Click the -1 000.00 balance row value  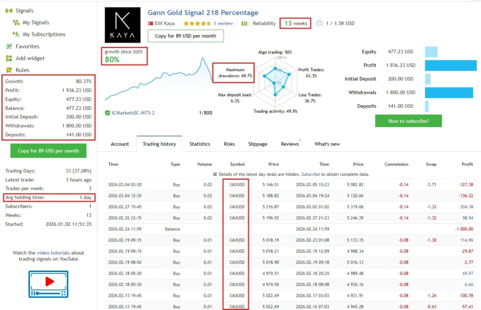(x=464, y=229)
